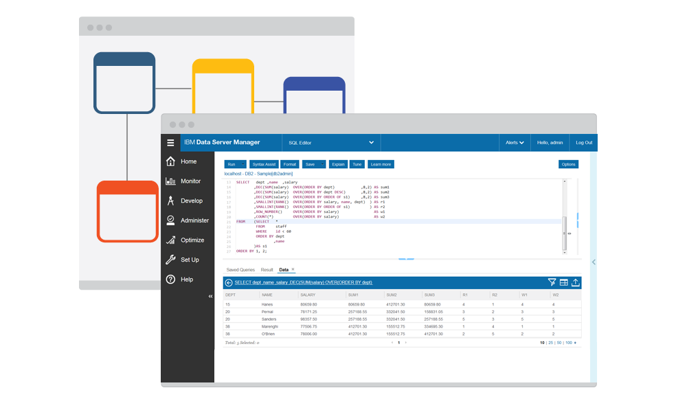Click the Develop compass icon
The height and width of the screenshot is (412, 687).
(x=170, y=201)
